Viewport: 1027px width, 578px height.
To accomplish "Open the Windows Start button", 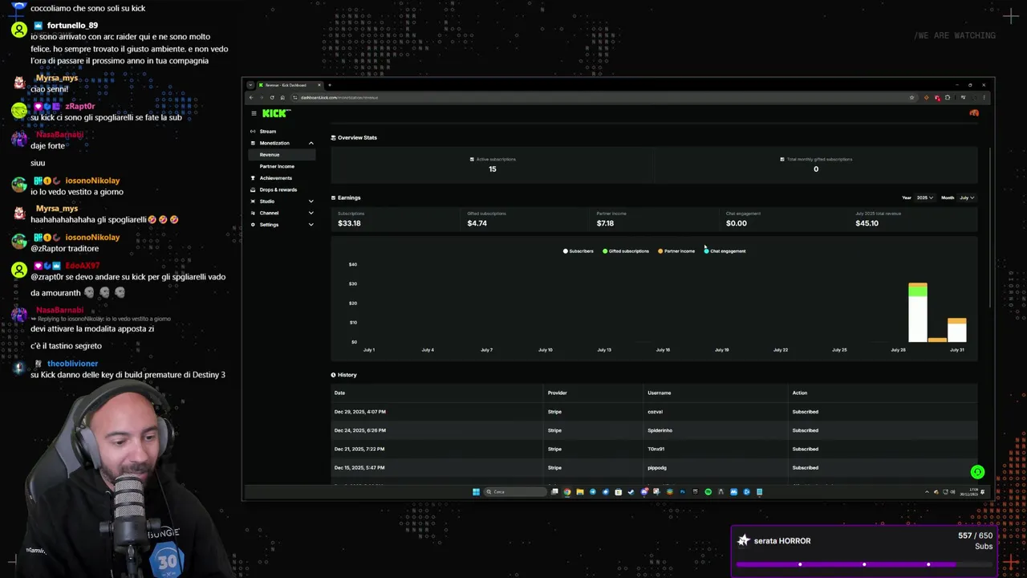I will [x=476, y=492].
